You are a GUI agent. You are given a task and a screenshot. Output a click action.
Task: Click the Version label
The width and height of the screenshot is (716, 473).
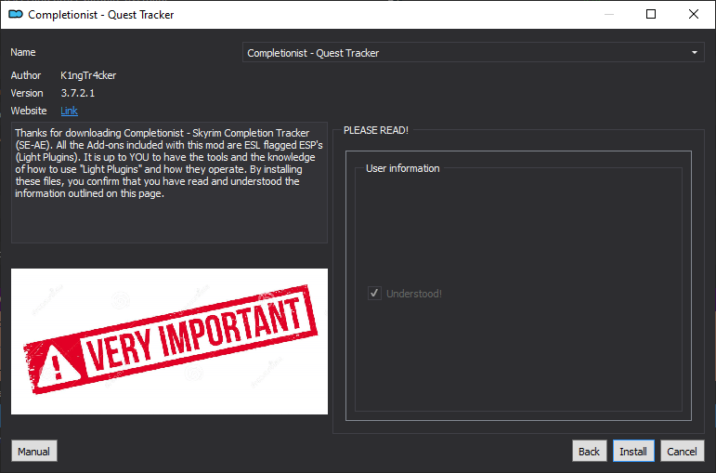point(27,93)
